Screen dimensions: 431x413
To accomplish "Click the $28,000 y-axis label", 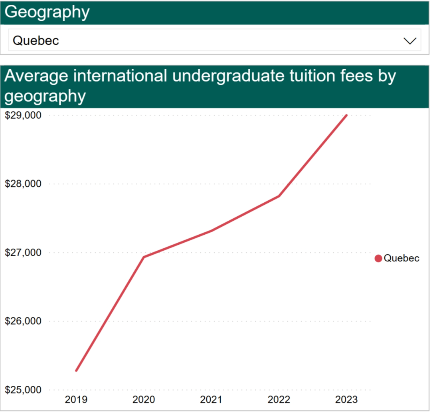I will point(23,184).
